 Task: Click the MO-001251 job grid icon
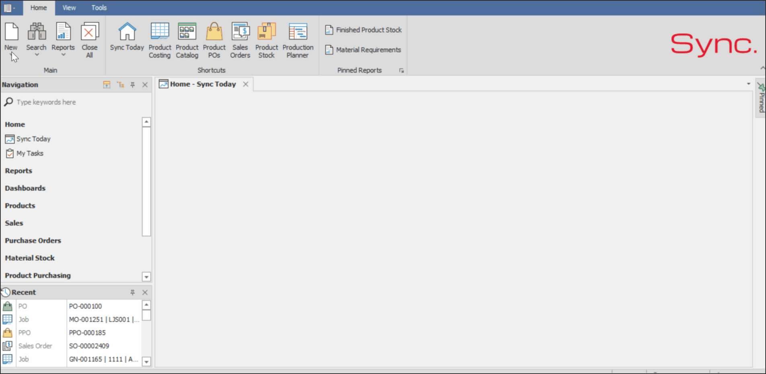point(8,319)
